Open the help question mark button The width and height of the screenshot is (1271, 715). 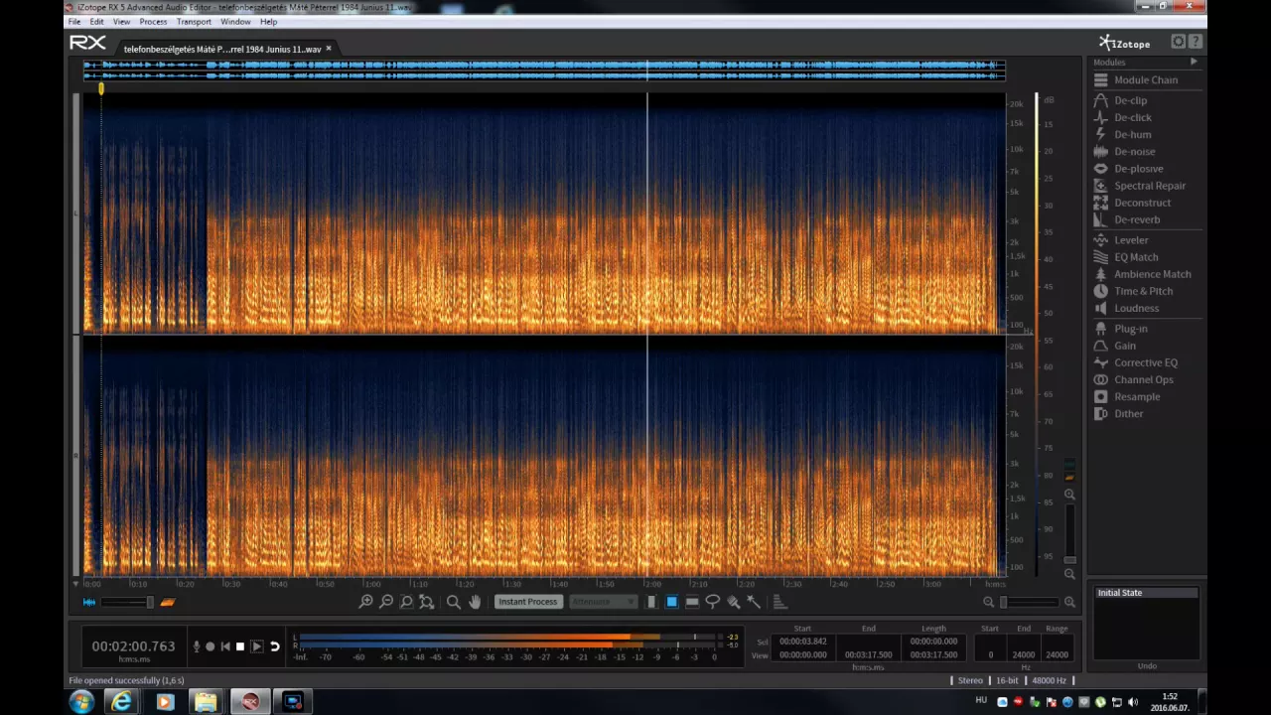point(1196,42)
